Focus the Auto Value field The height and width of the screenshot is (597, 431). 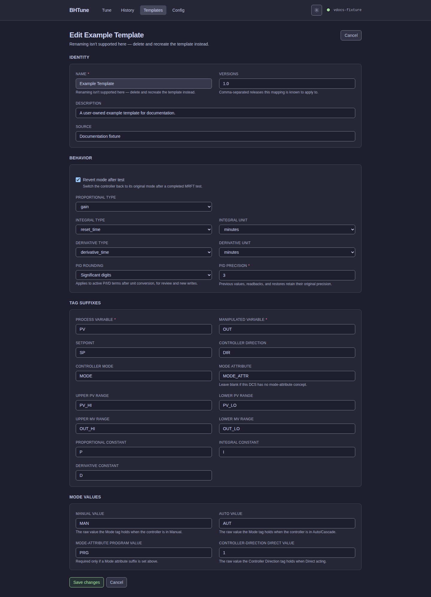(287, 523)
